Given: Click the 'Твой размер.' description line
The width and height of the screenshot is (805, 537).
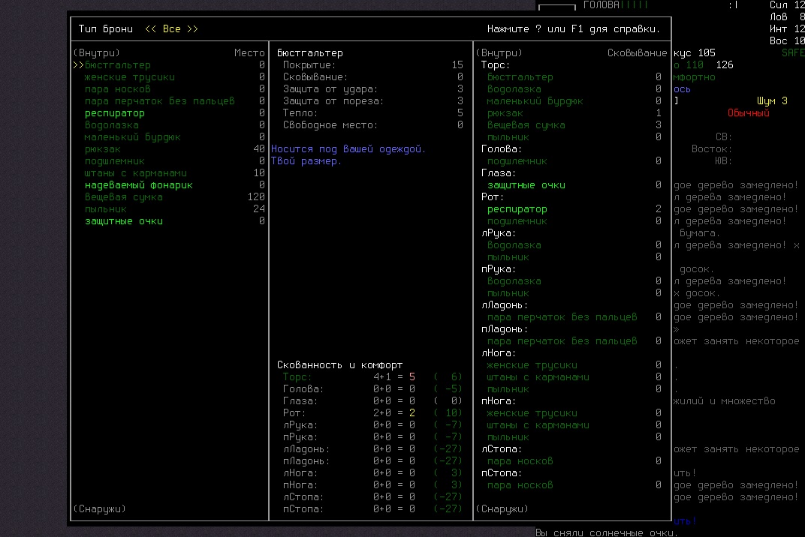Looking at the screenshot, I should (x=306, y=160).
